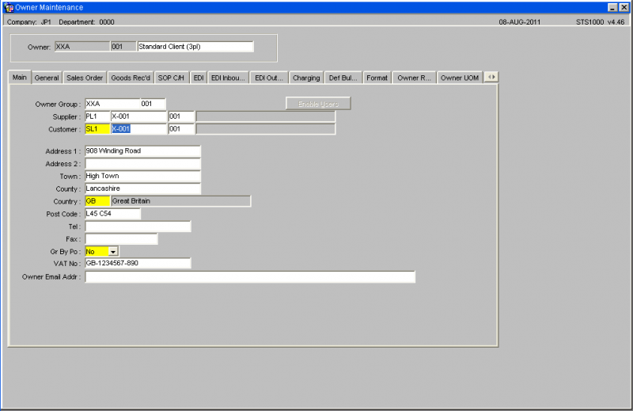Viewport: 633px width, 411px height.
Task: Open the Main tab
Action: click(19, 77)
